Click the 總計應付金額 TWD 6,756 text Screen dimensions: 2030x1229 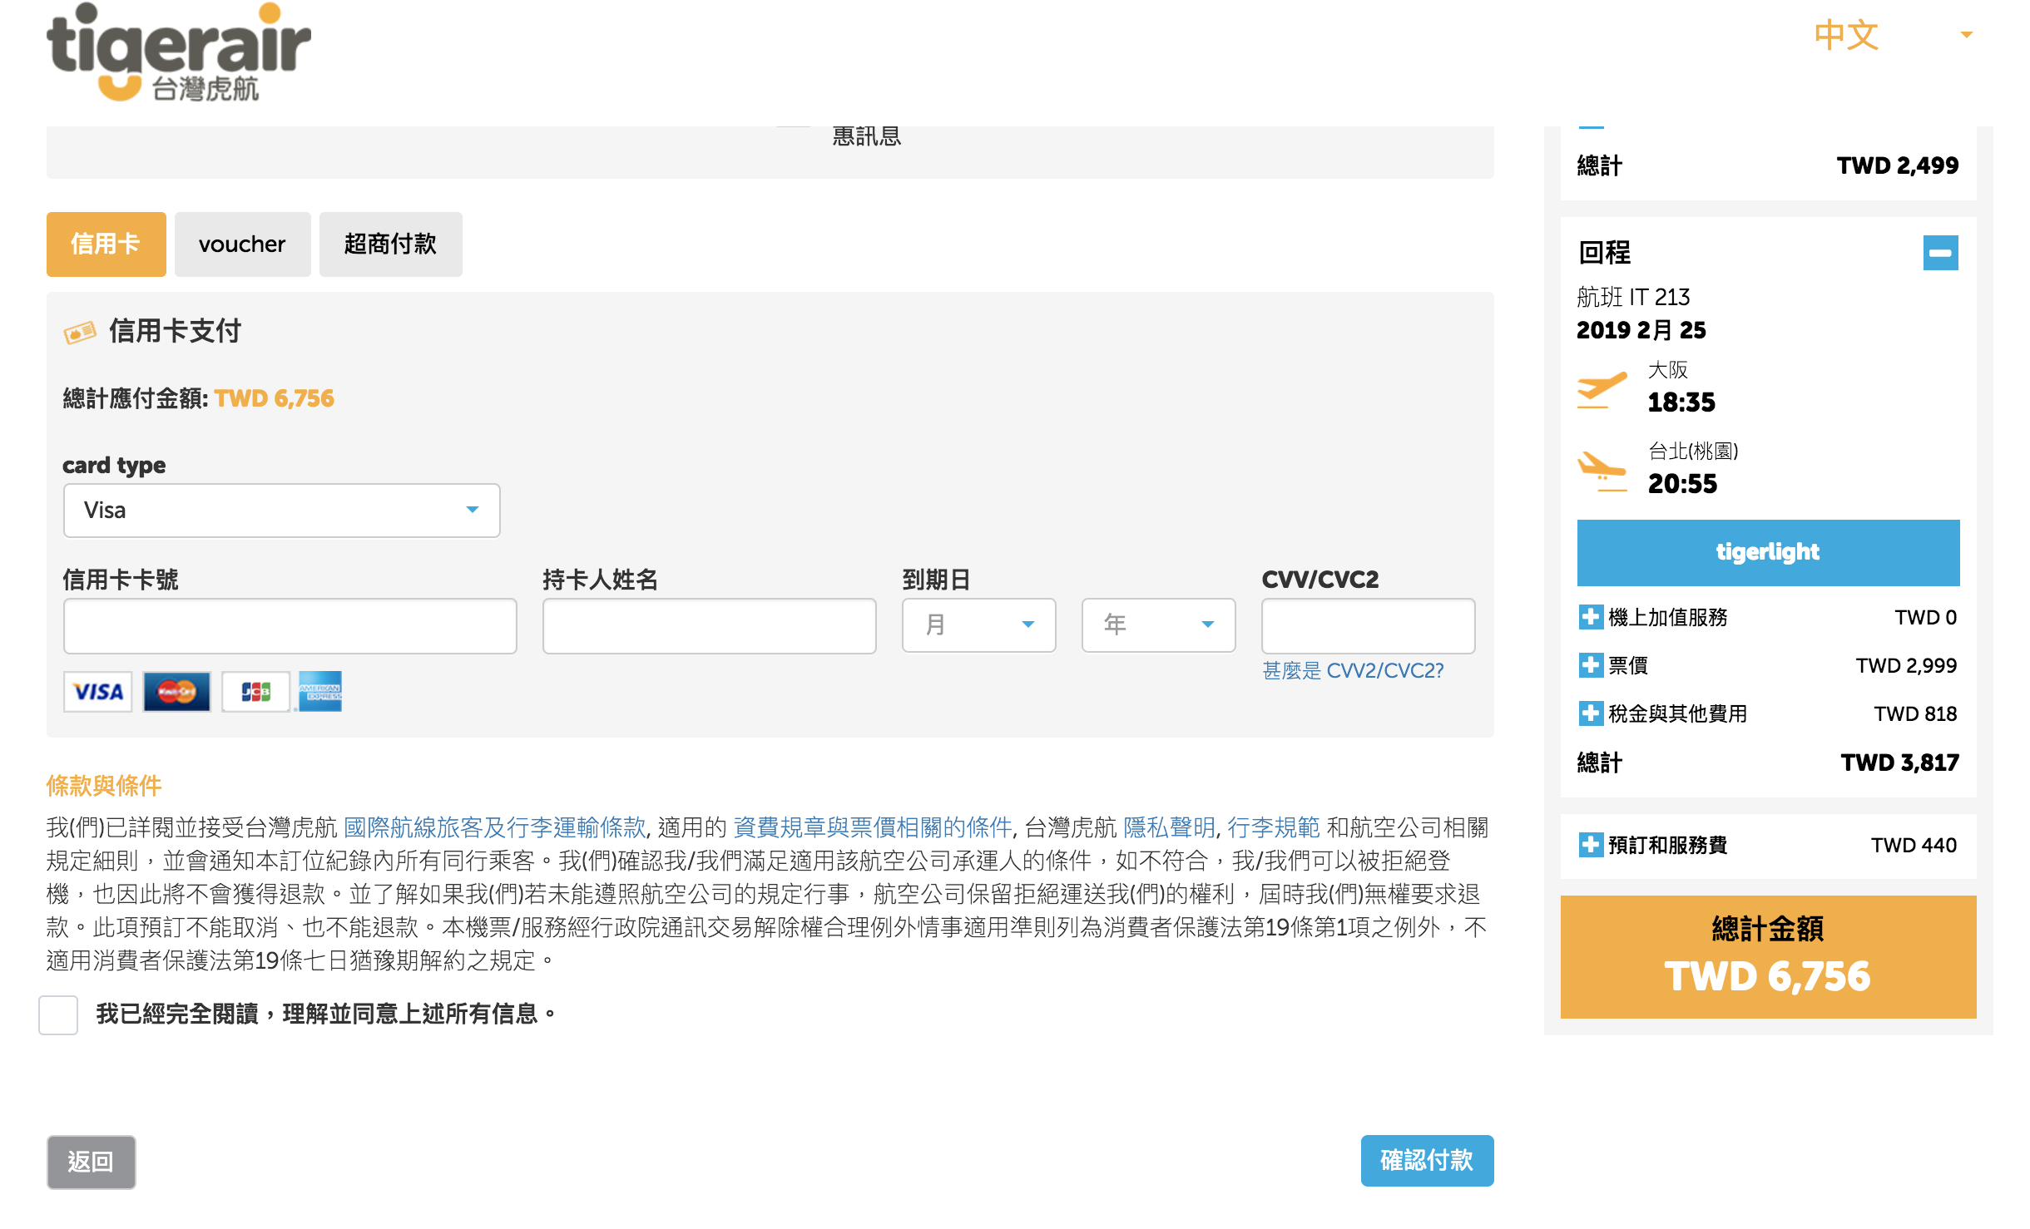pyautogui.click(x=199, y=398)
